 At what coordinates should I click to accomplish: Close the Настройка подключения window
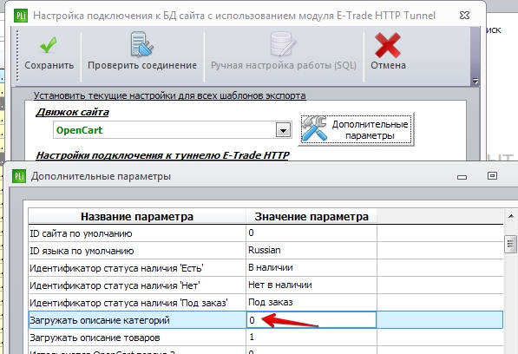coord(464,16)
